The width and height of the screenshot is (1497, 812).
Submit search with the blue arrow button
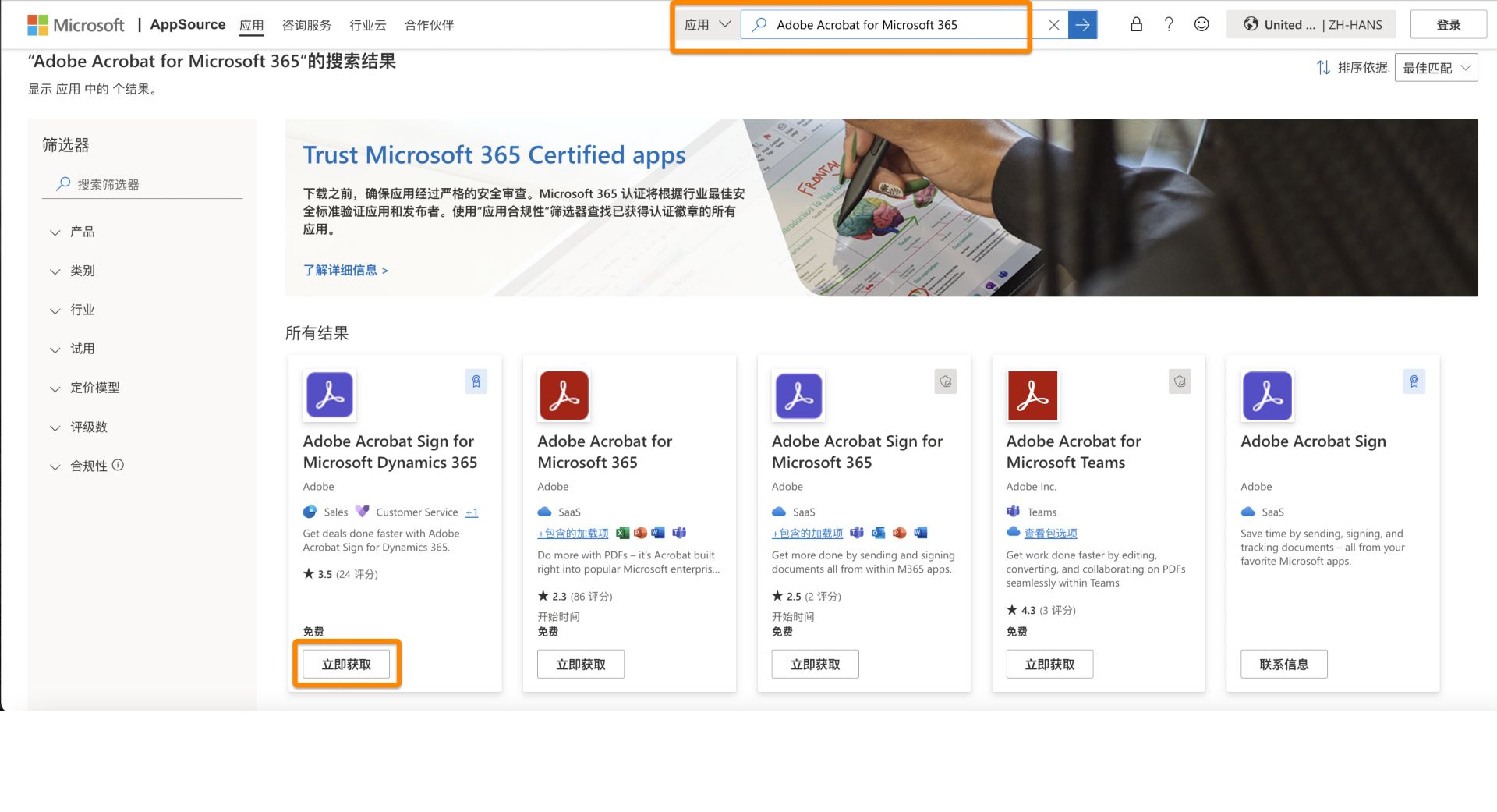pos(1082,25)
